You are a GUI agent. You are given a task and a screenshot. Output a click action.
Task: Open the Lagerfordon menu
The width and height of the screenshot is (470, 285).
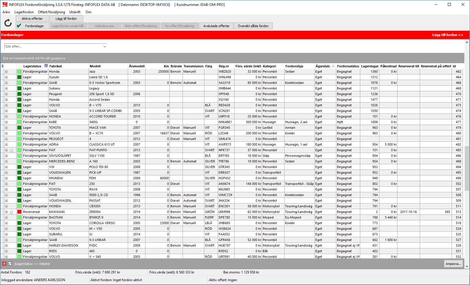24,12
